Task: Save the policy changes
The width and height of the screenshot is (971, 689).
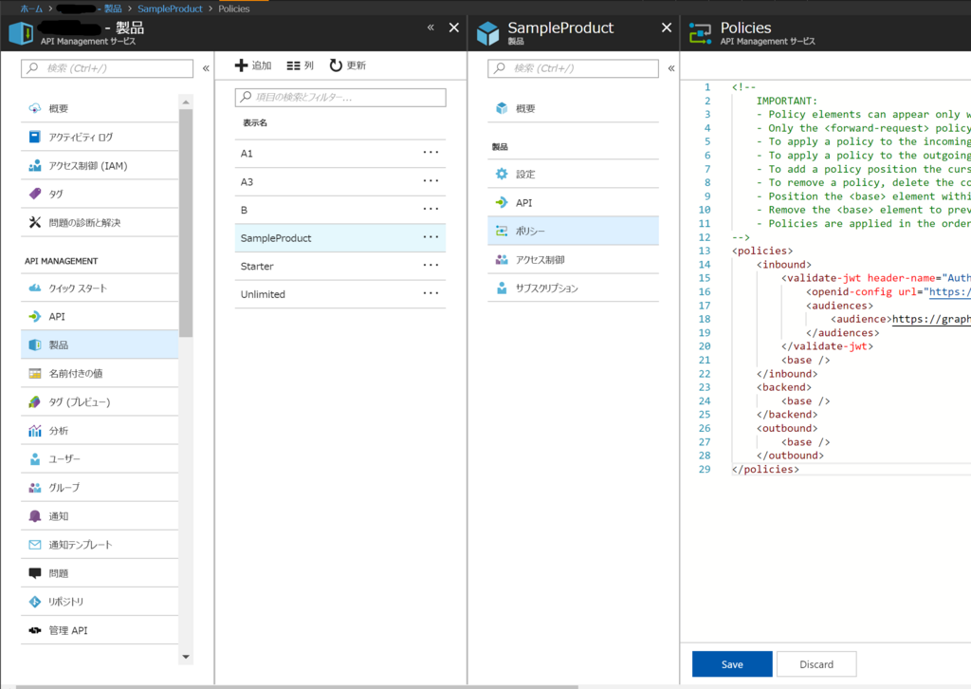Action: [x=732, y=664]
